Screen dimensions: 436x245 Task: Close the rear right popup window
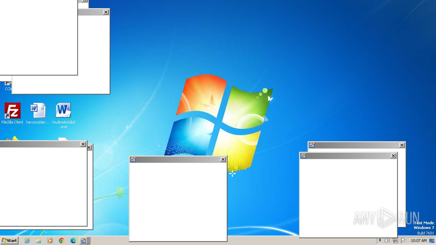(x=402, y=145)
